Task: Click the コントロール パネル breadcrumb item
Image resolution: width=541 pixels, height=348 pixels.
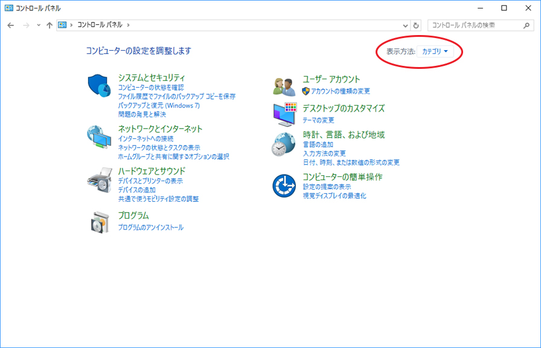Action: (x=100, y=25)
